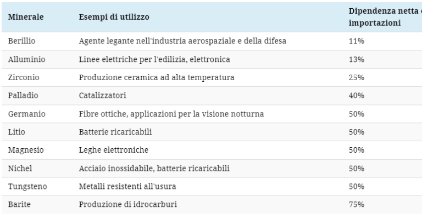Viewport: 422px width, 218px height.
Task: Select the Litio cell
Action: tap(16, 132)
